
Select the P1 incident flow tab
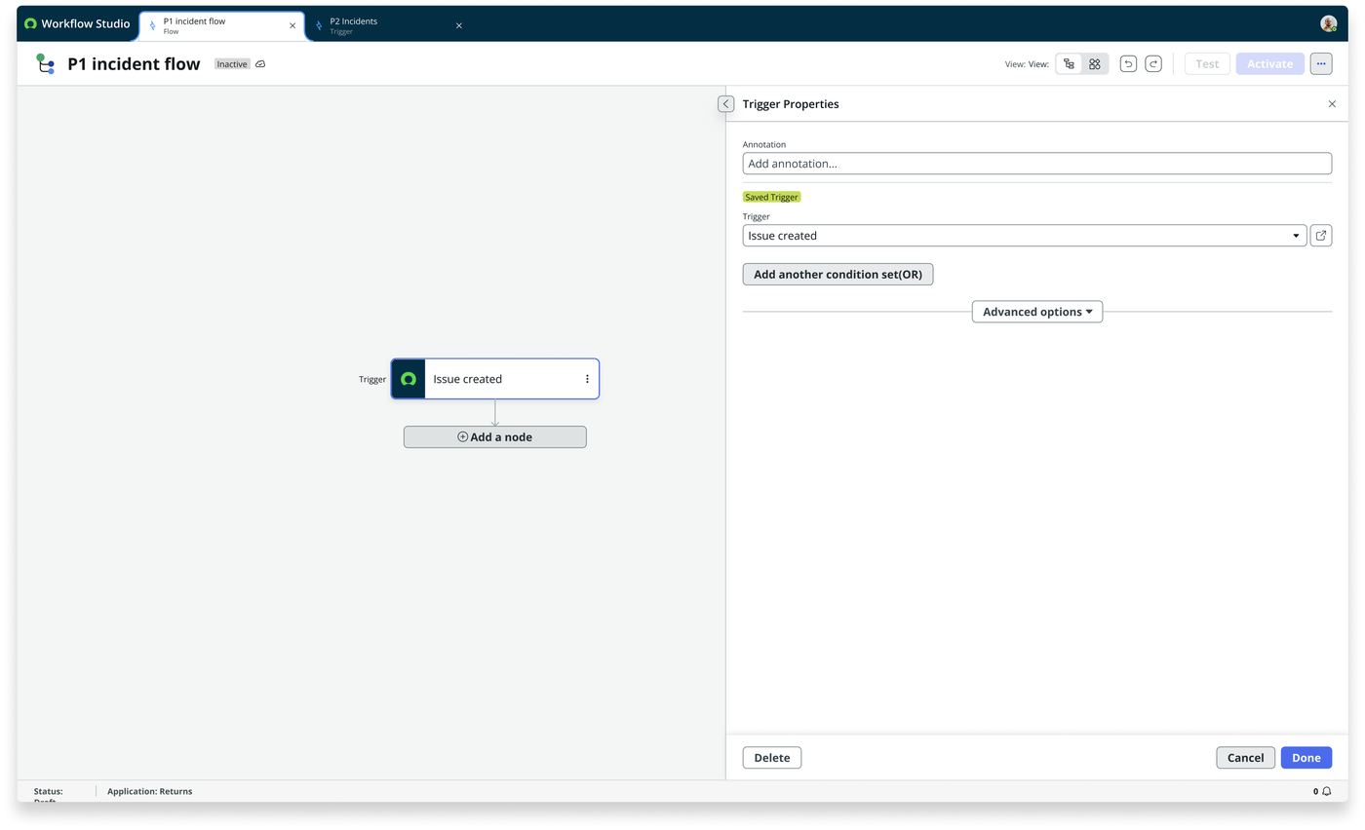(x=222, y=25)
